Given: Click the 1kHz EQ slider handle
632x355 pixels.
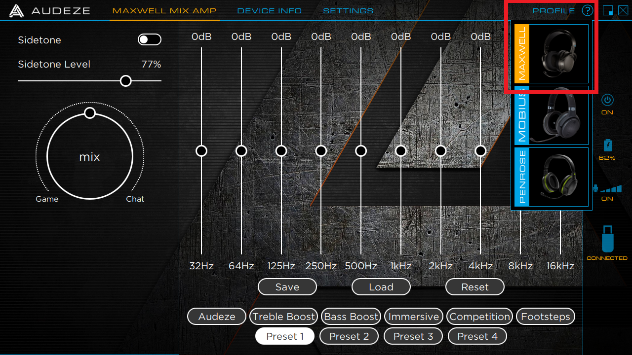Looking at the screenshot, I should [x=401, y=150].
